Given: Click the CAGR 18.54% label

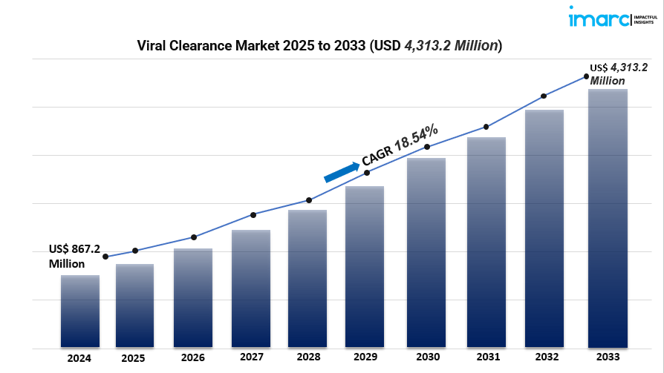Looking at the screenshot, I should 400,145.
